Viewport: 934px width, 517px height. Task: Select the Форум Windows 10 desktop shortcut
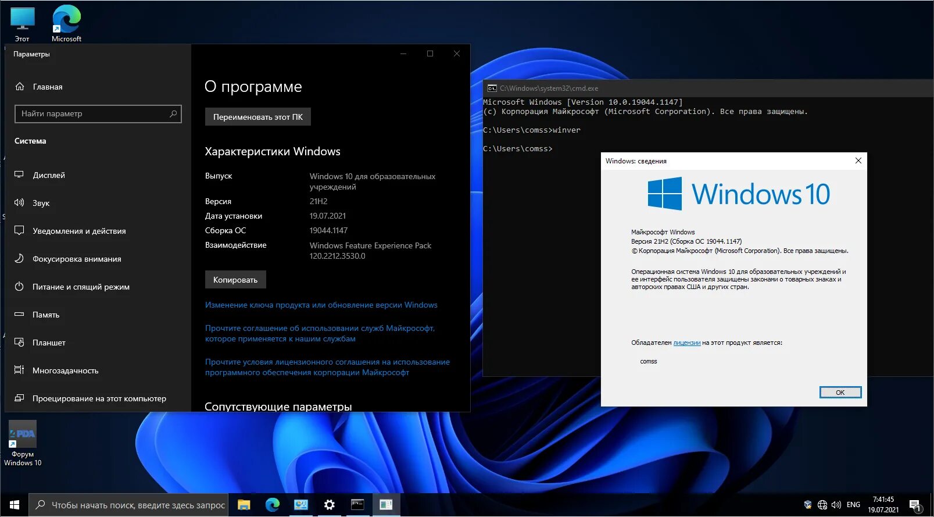click(x=23, y=443)
